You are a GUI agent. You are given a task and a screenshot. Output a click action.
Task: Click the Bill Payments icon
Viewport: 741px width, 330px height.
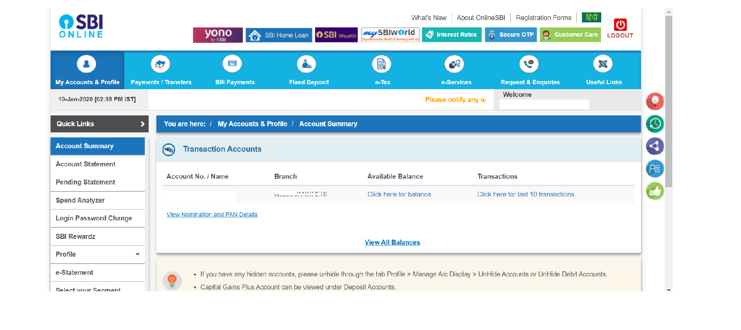(x=232, y=64)
